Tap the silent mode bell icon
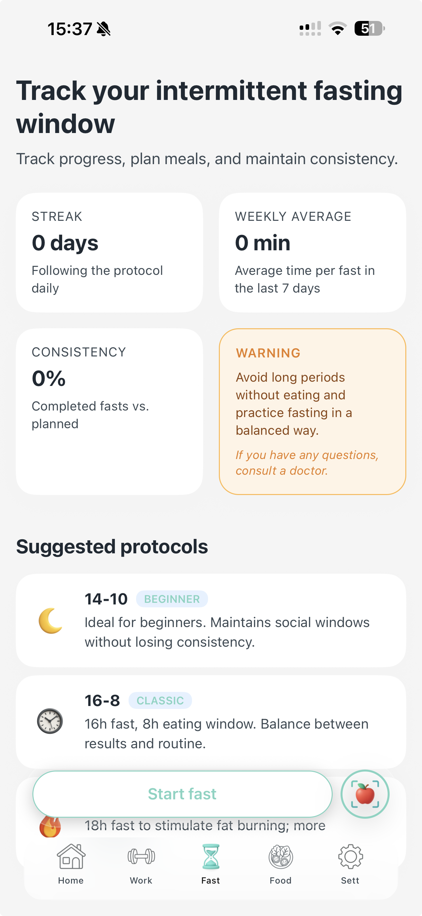The image size is (422, 916). (x=104, y=29)
